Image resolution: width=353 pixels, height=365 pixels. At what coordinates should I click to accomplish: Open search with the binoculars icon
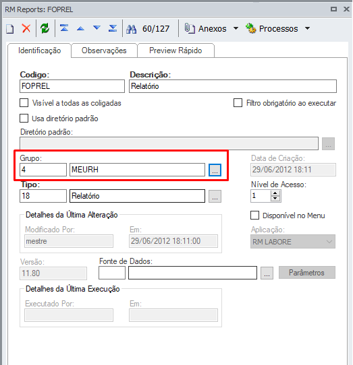(x=132, y=29)
